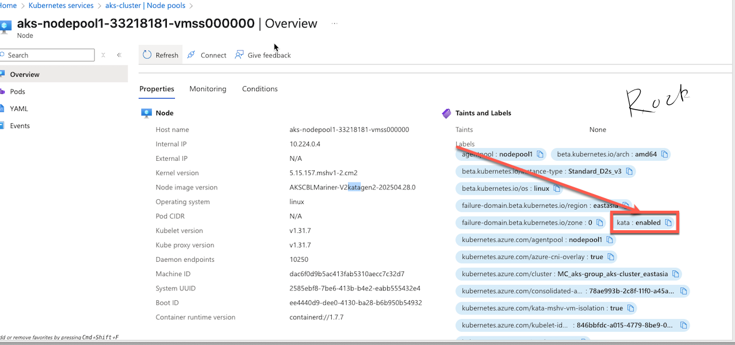
Task: Select the Node image version value
Action: tap(353, 187)
